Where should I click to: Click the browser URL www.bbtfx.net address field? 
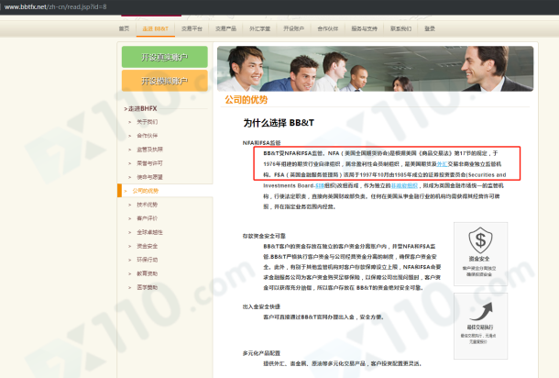point(55,6)
